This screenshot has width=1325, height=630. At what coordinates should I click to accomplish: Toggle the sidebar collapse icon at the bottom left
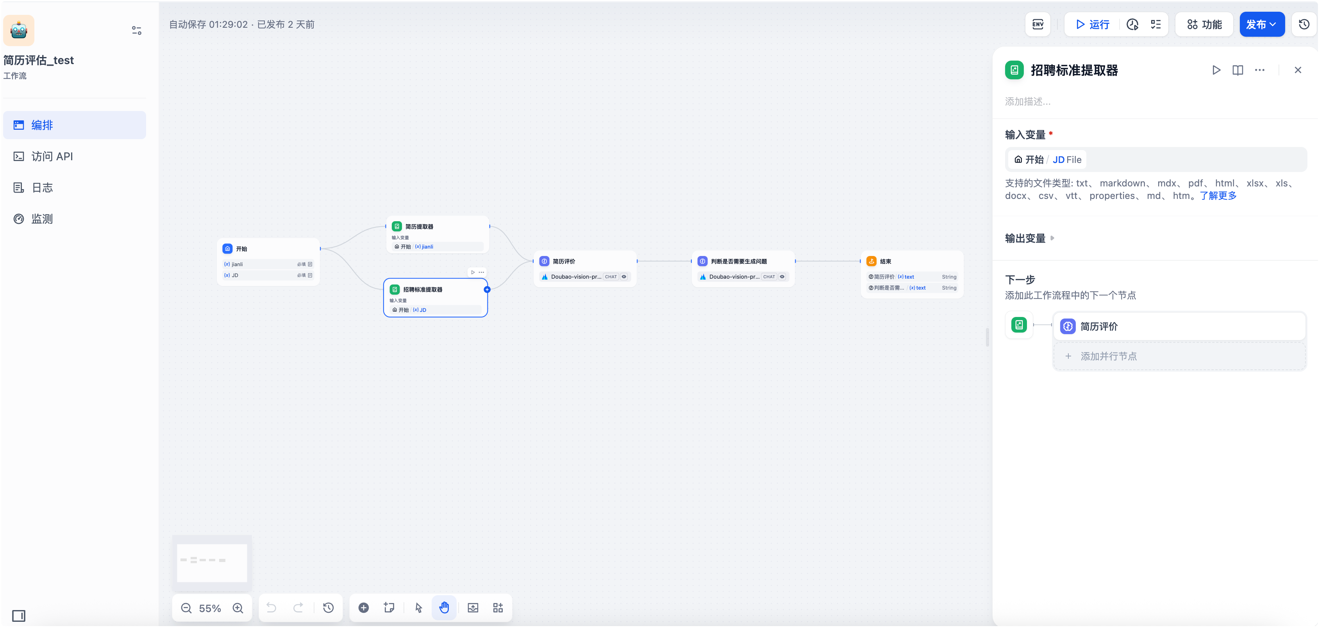(x=19, y=616)
